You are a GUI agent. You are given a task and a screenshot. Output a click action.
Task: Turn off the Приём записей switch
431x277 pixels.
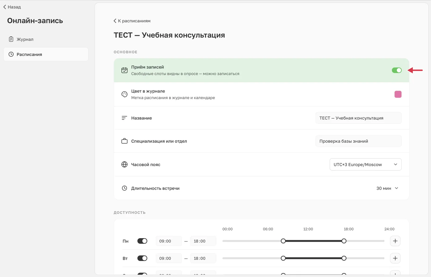click(x=397, y=70)
